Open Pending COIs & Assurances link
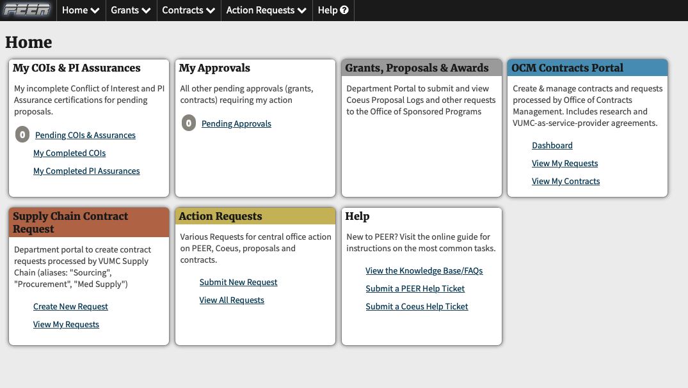The height and width of the screenshot is (388, 688). (85, 135)
